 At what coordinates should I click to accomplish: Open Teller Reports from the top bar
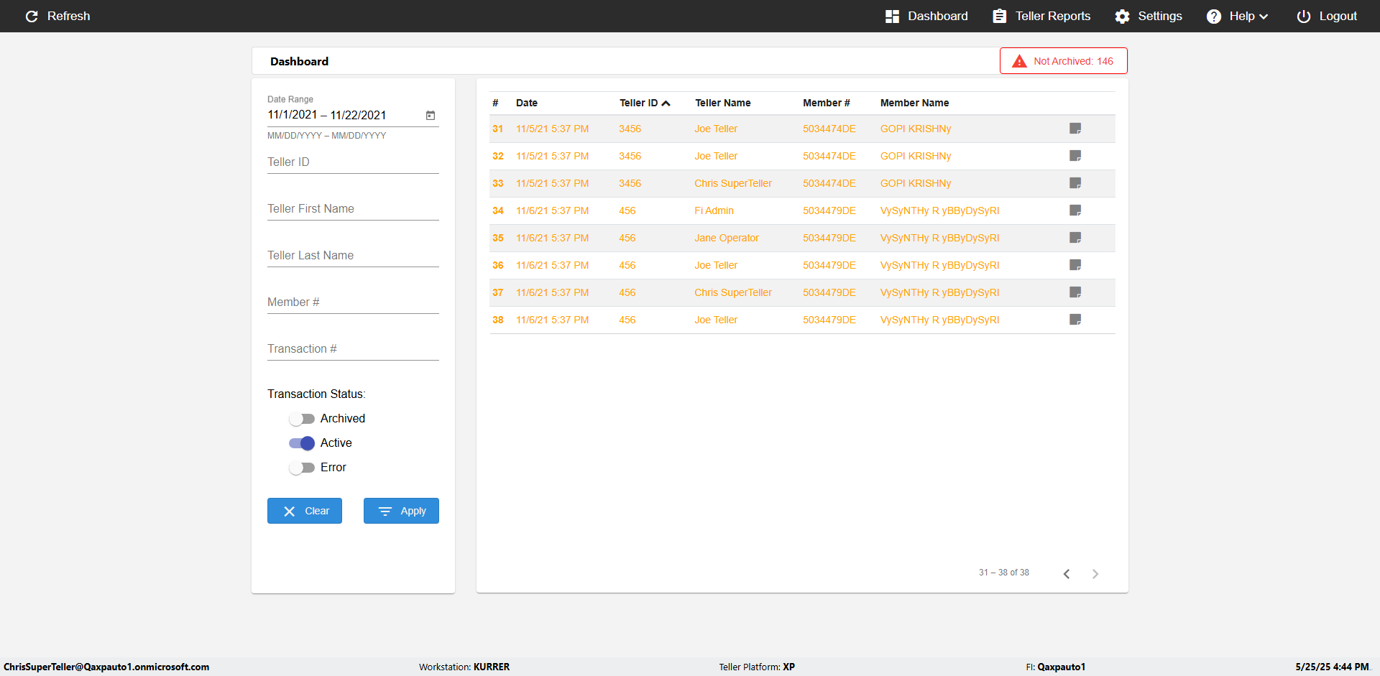1041,16
